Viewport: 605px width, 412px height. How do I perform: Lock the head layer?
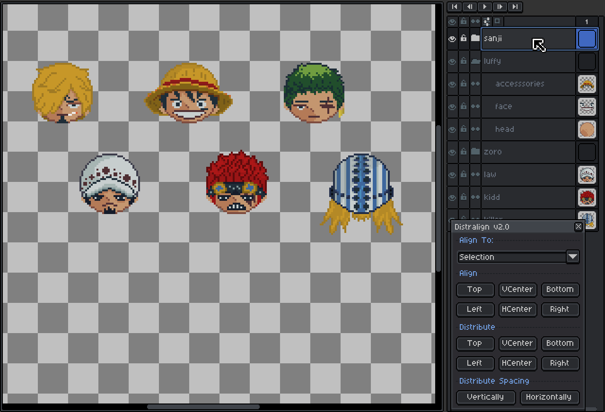pos(464,129)
